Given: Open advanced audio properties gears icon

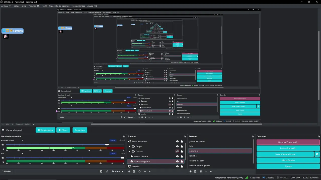Looking at the screenshot, I should point(107,171).
